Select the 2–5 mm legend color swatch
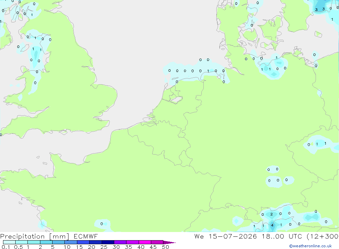The height and width of the screenshot is (249, 339). (x=46, y=242)
